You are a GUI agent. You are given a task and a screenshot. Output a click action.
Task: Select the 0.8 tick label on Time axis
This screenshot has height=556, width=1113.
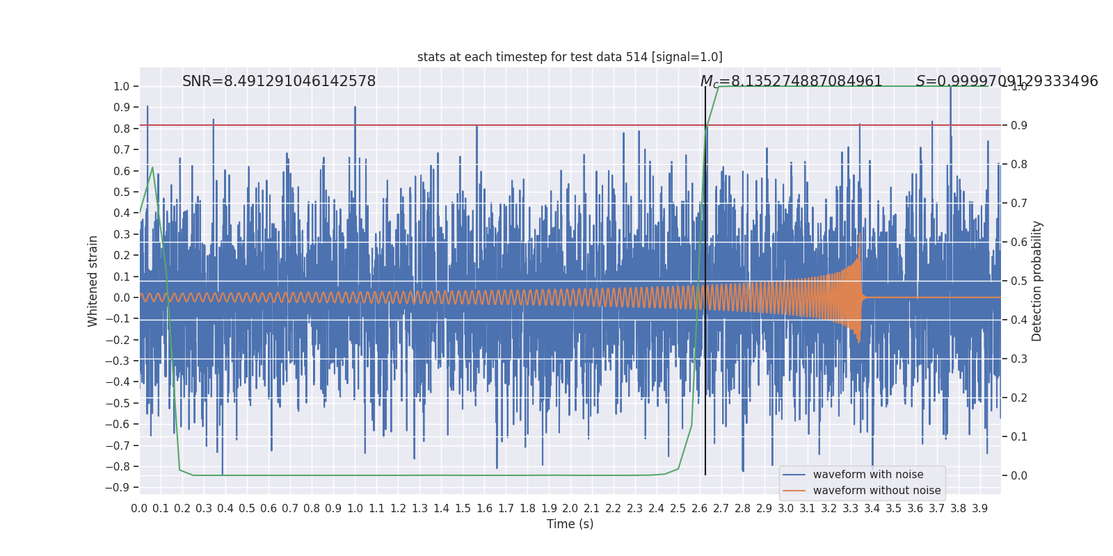point(312,509)
